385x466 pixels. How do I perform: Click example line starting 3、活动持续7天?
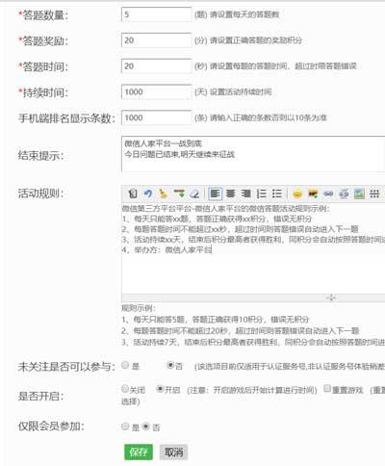coord(253,343)
